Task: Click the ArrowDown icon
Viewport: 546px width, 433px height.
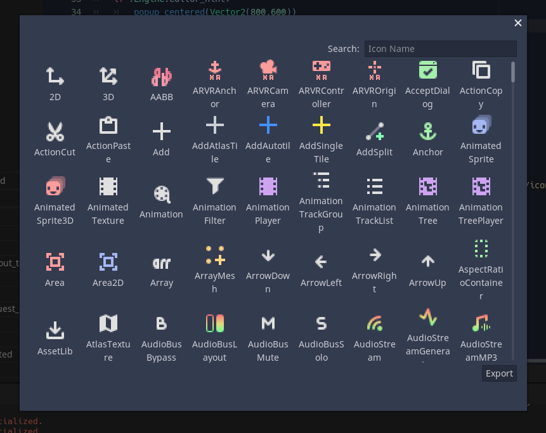Action: 268,255
